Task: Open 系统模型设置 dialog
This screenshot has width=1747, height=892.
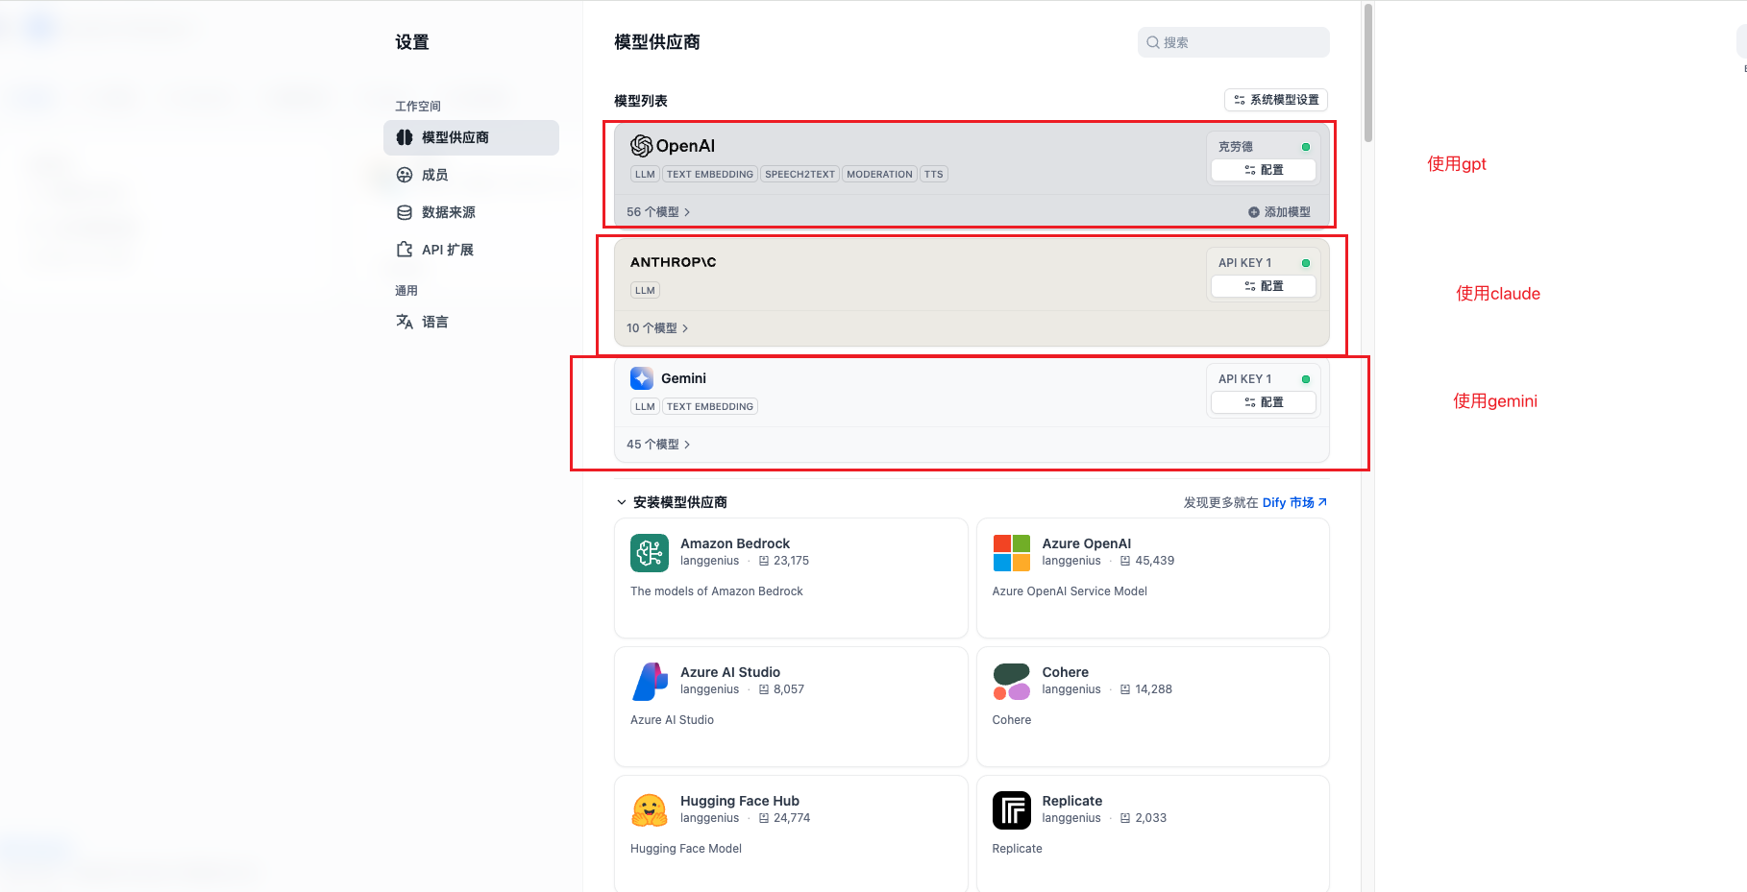Action: point(1275,99)
